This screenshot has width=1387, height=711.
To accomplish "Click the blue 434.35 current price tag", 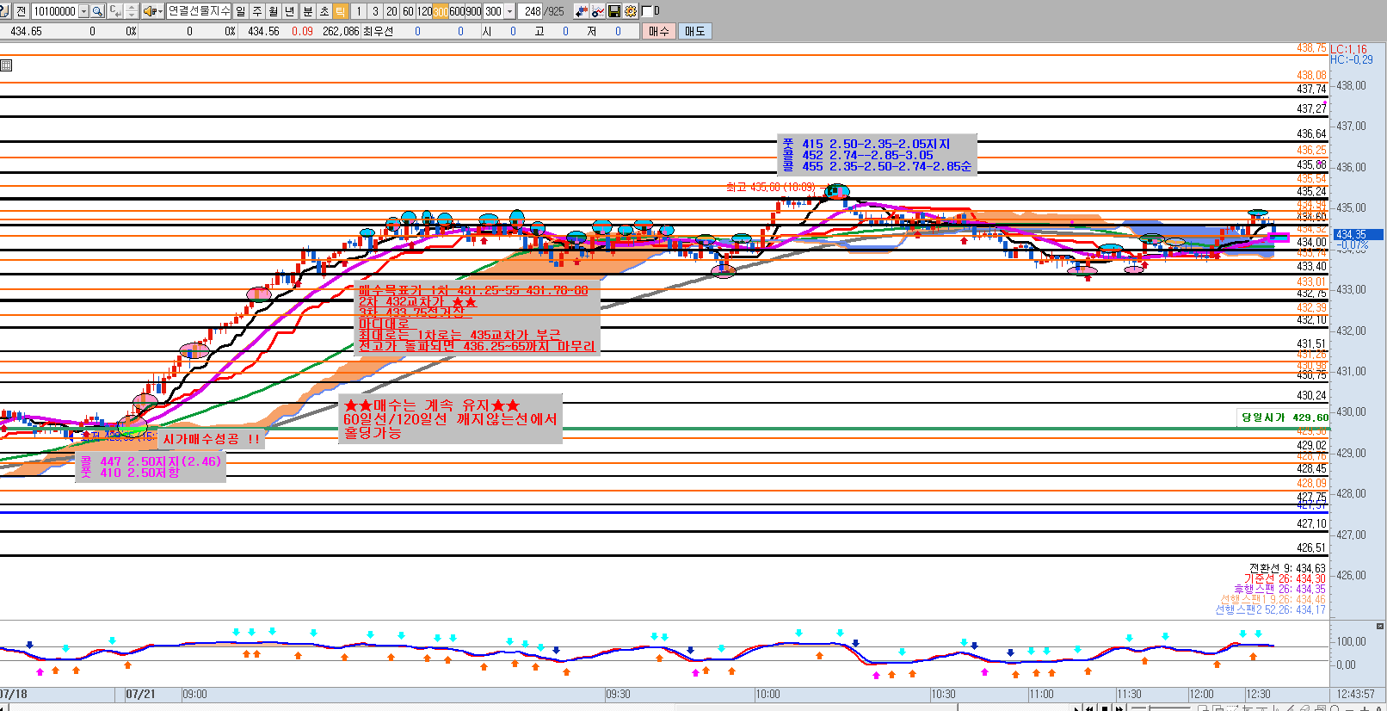I will 1357,234.
